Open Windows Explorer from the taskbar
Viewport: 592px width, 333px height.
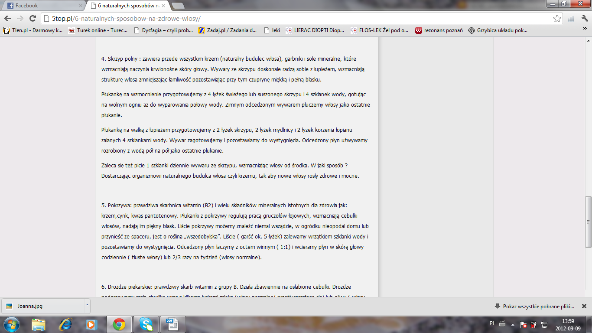point(39,324)
